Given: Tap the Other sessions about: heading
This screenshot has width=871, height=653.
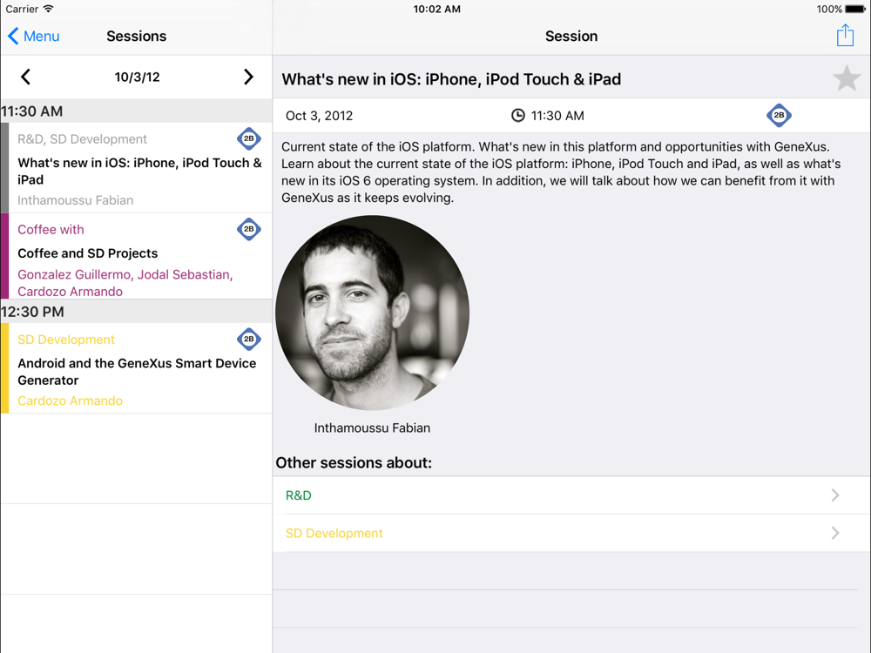Looking at the screenshot, I should pyautogui.click(x=354, y=462).
